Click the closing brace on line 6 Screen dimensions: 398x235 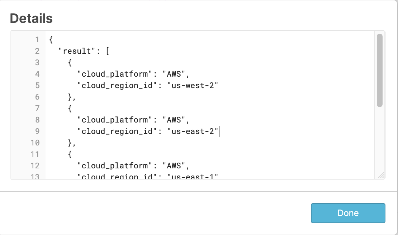[70, 97]
